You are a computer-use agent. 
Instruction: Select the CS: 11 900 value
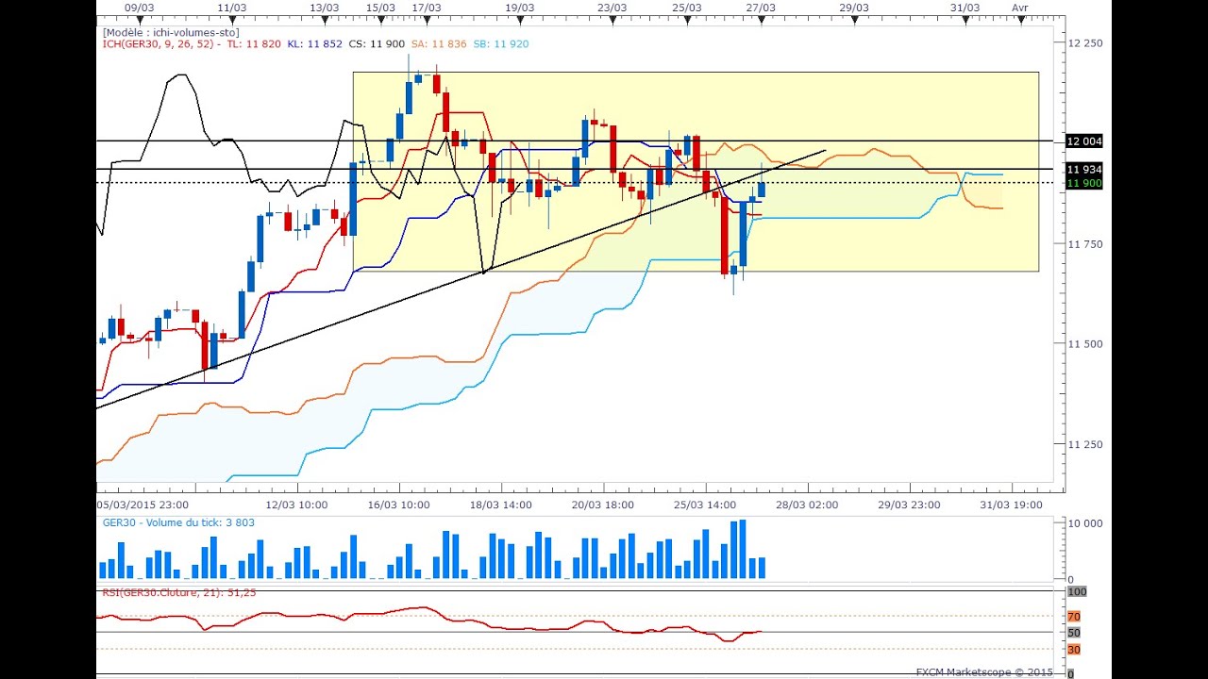377,44
